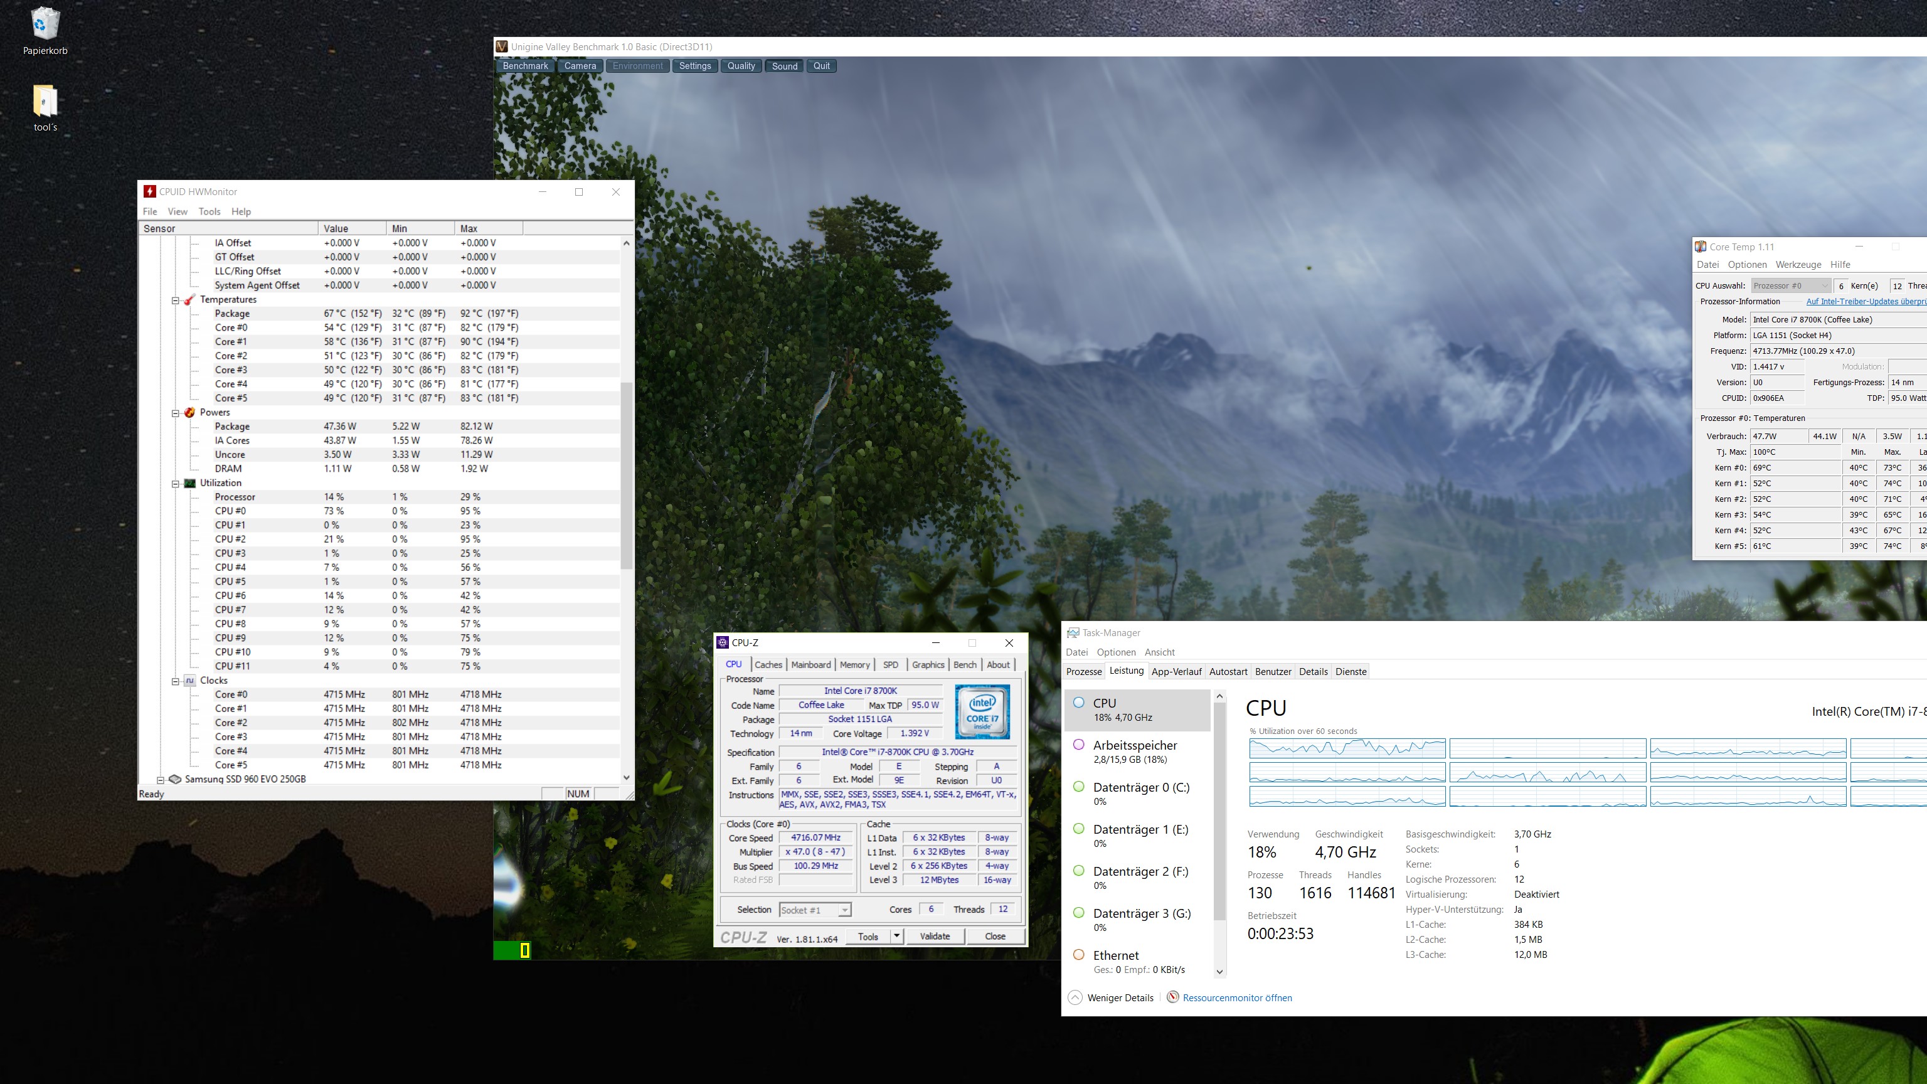Open the Socket #1 selection dropdown
Image resolution: width=1927 pixels, height=1084 pixels.
click(x=844, y=910)
